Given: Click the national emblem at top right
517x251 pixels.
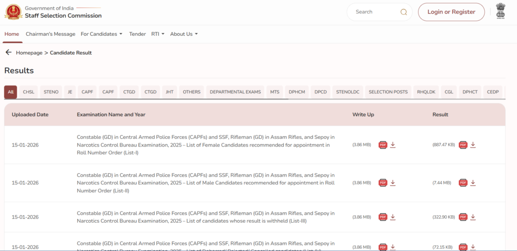Looking at the screenshot, I should coord(500,12).
